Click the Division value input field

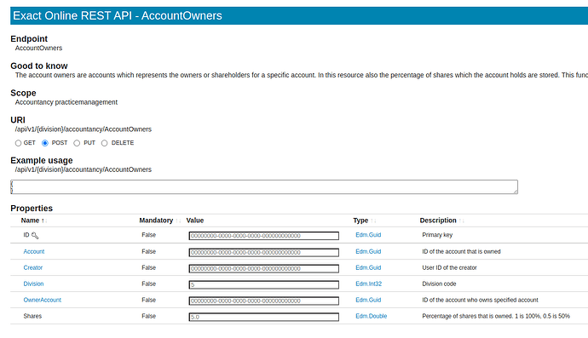[264, 284]
